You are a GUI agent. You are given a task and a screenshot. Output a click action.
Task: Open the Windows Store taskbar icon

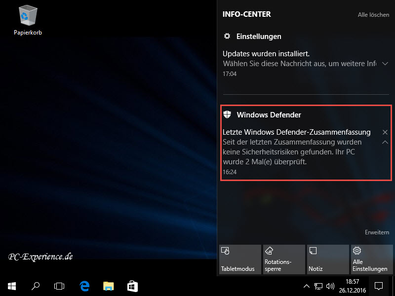pyautogui.click(x=132, y=286)
